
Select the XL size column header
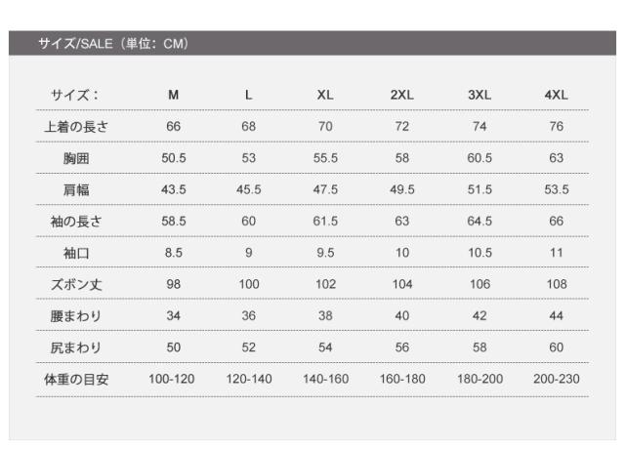(325, 95)
